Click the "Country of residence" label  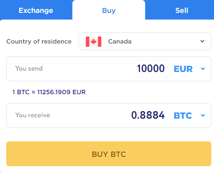(39, 41)
